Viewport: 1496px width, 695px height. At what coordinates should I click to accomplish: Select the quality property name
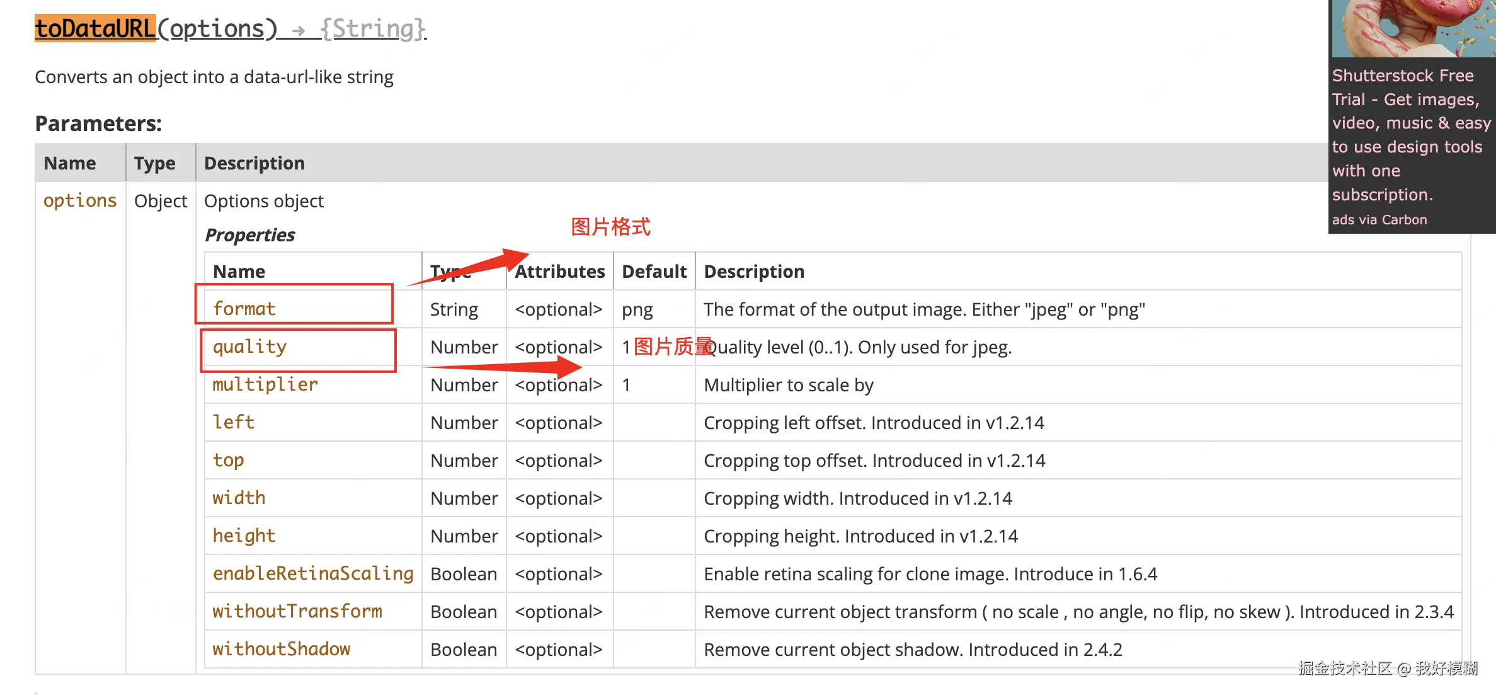tap(249, 347)
